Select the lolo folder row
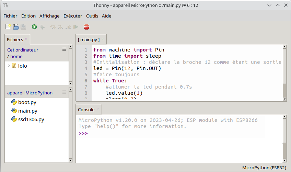This screenshot has width=291, height=172. pyautogui.click(x=37, y=66)
